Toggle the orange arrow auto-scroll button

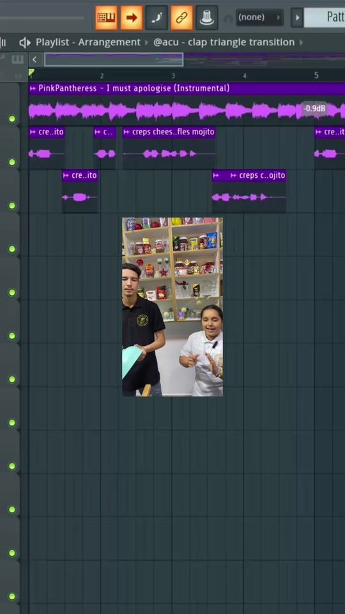[132, 18]
